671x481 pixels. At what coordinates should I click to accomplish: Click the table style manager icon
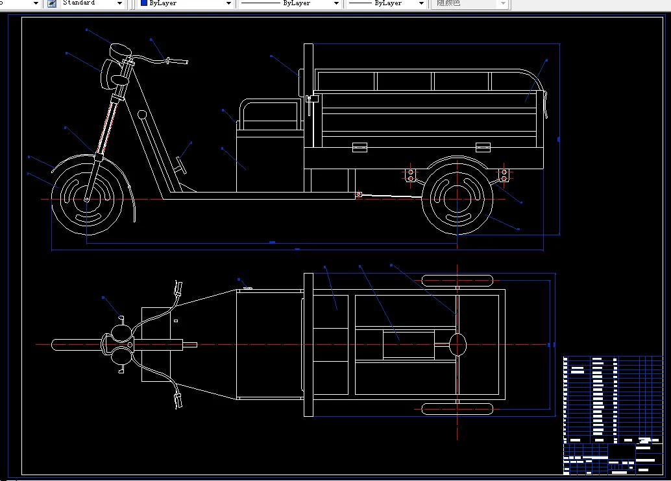coord(51,3)
